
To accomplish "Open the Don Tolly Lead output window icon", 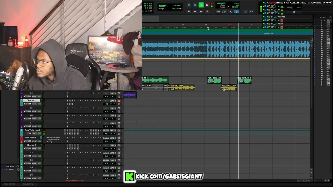I will tap(119, 131).
